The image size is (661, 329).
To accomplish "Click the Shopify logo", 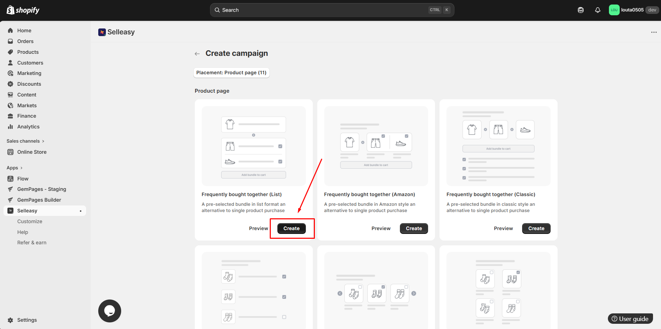I will coord(23,10).
